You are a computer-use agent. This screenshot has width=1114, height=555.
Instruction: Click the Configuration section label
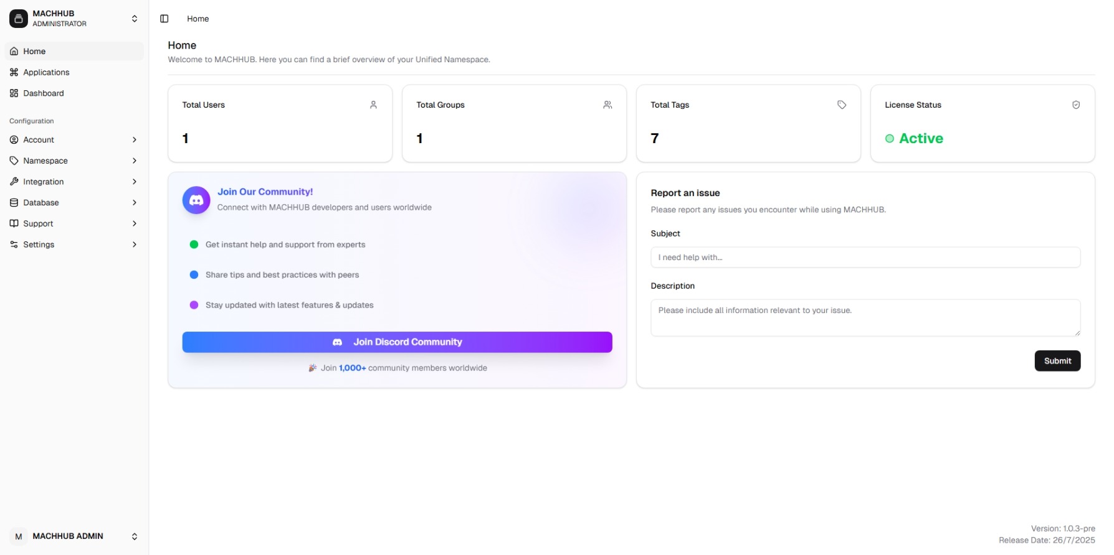pos(32,121)
